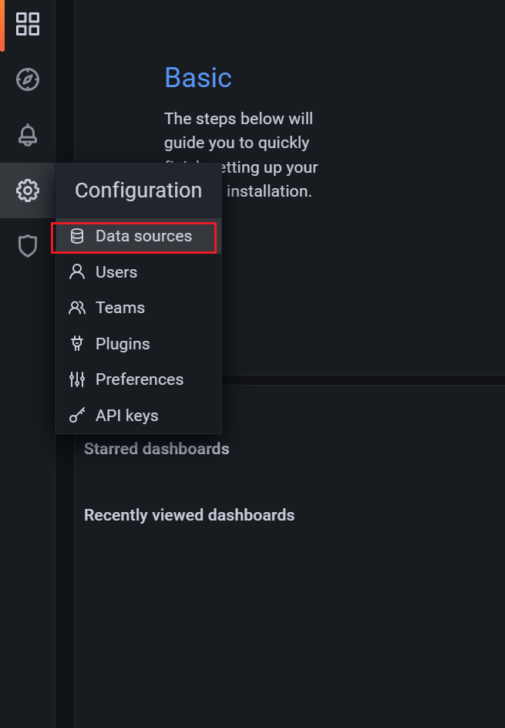Click the person icon beside Users
Viewport: 505px width, 728px height.
click(x=77, y=272)
